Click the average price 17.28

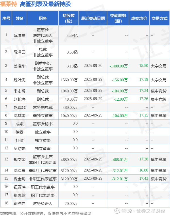(144, 159)
